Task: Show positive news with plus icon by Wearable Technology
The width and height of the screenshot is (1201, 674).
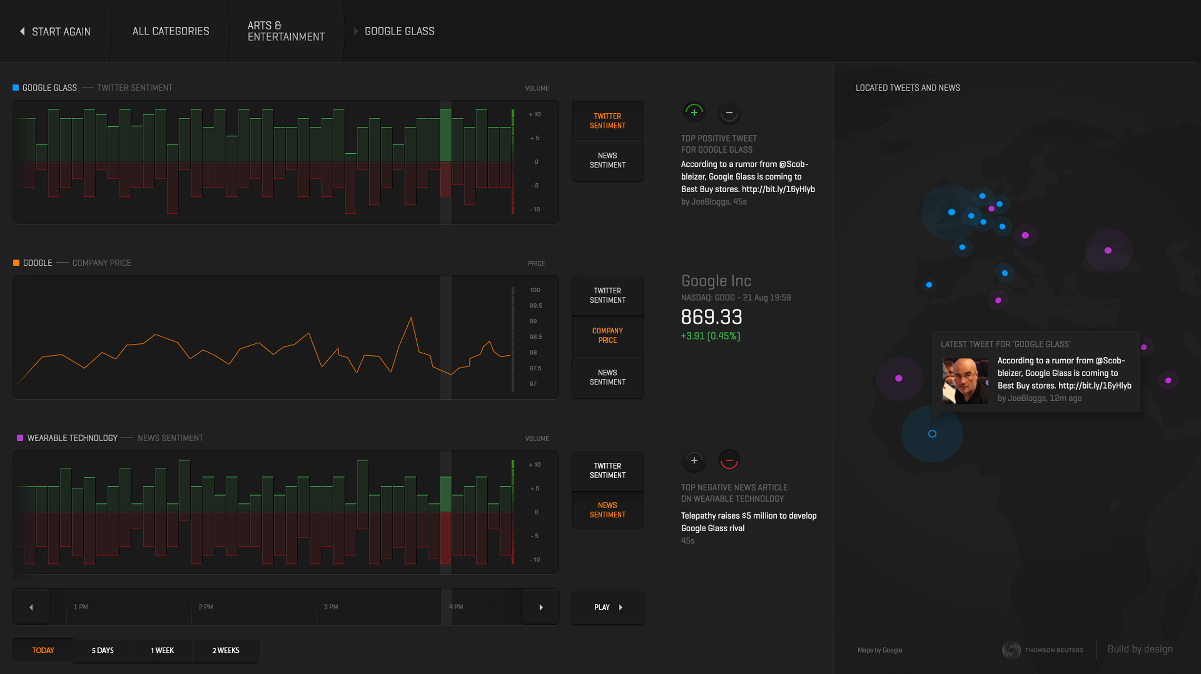Action: pos(694,460)
